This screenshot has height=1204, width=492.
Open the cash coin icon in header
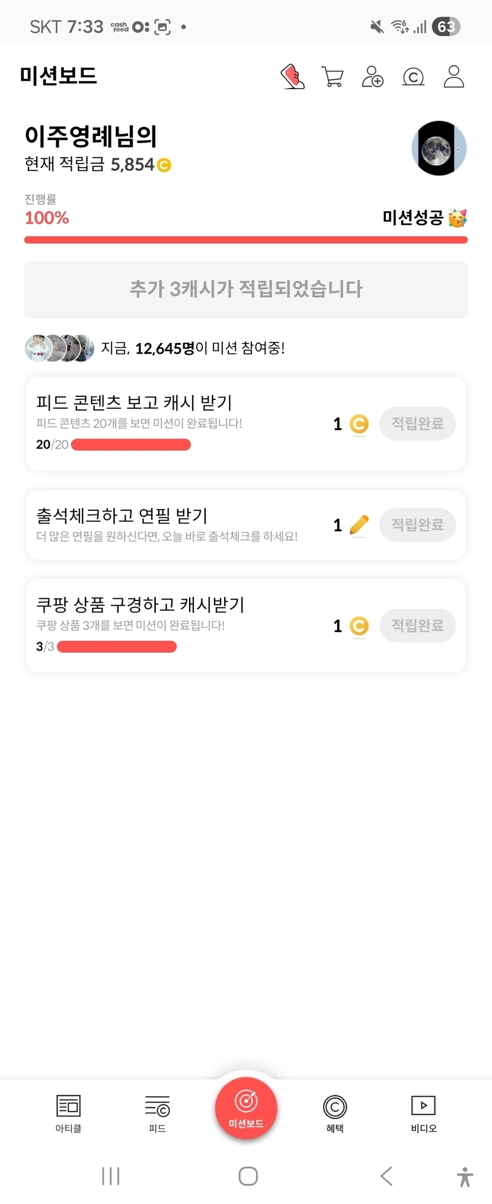(x=413, y=77)
